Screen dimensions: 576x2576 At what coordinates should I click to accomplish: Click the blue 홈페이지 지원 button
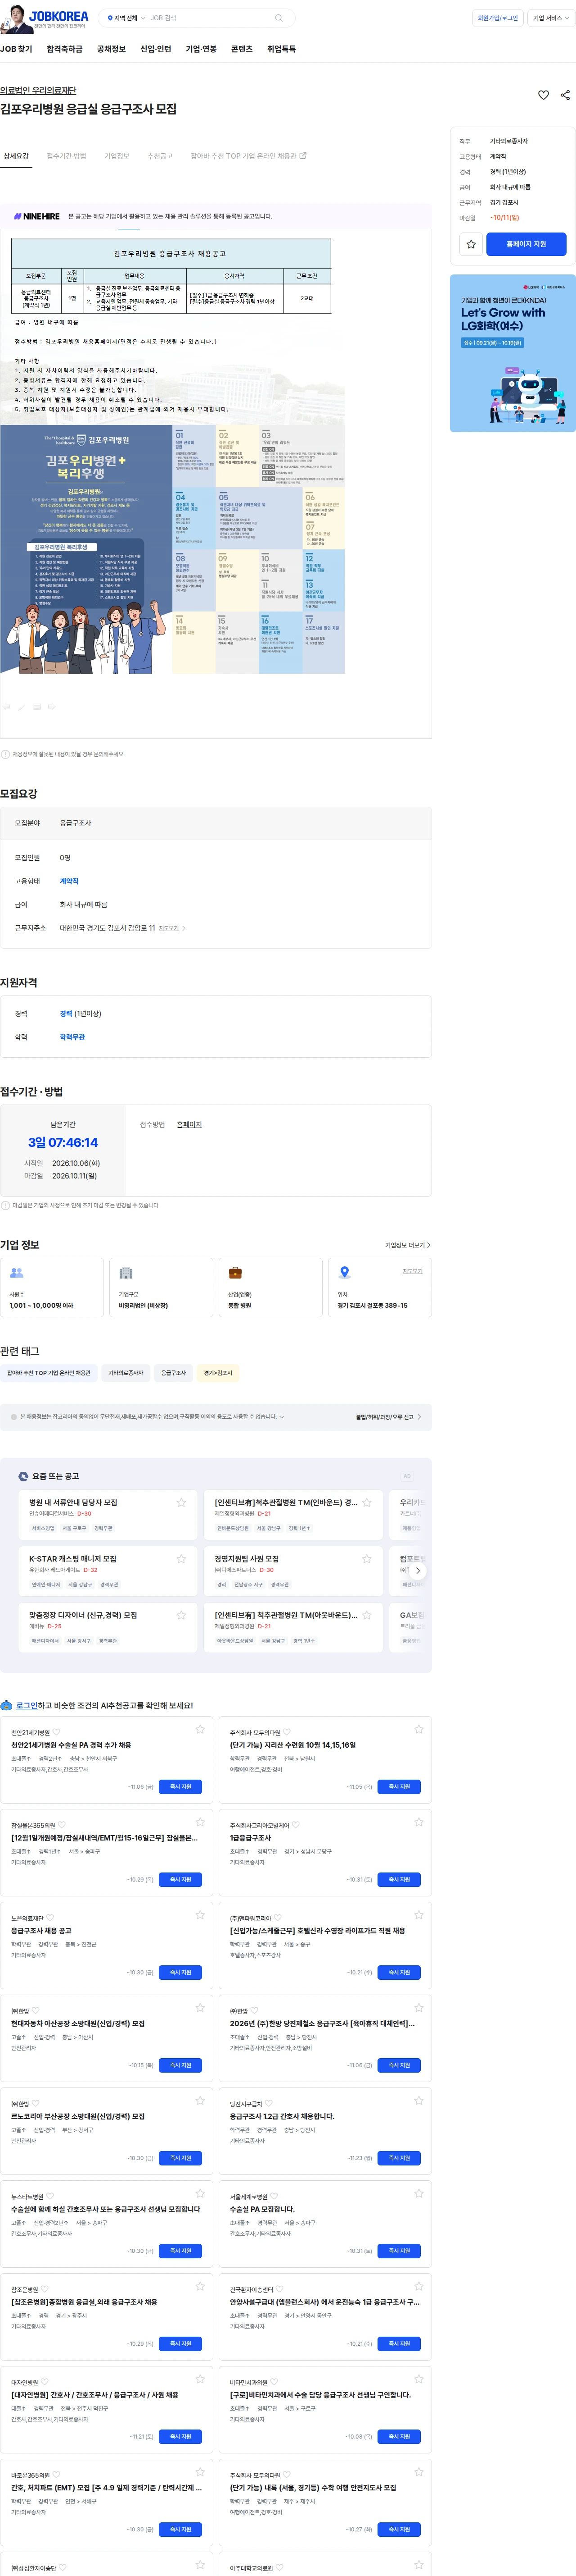(526, 244)
